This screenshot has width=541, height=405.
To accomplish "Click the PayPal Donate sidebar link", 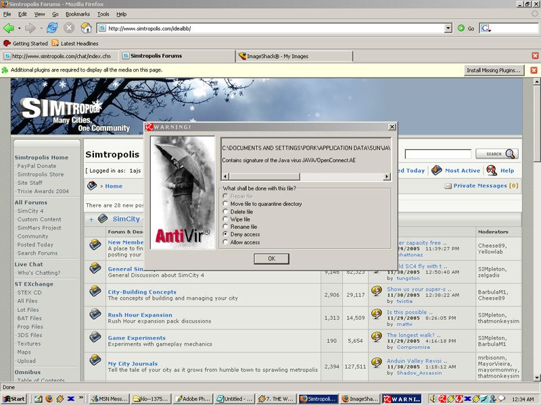I will pos(37,166).
